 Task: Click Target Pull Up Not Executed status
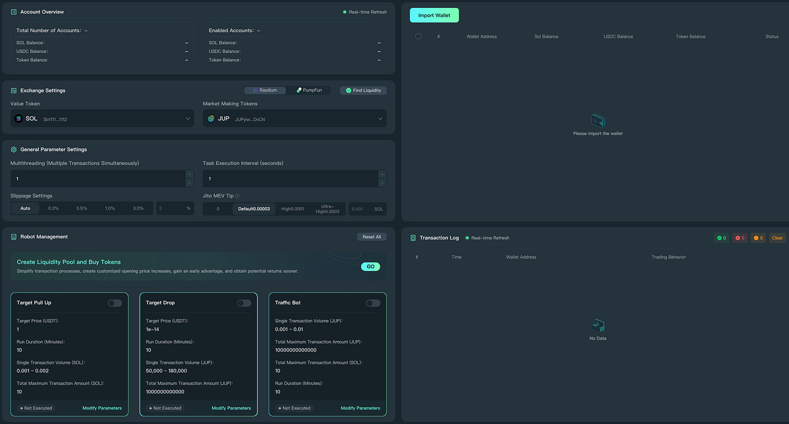(37, 408)
